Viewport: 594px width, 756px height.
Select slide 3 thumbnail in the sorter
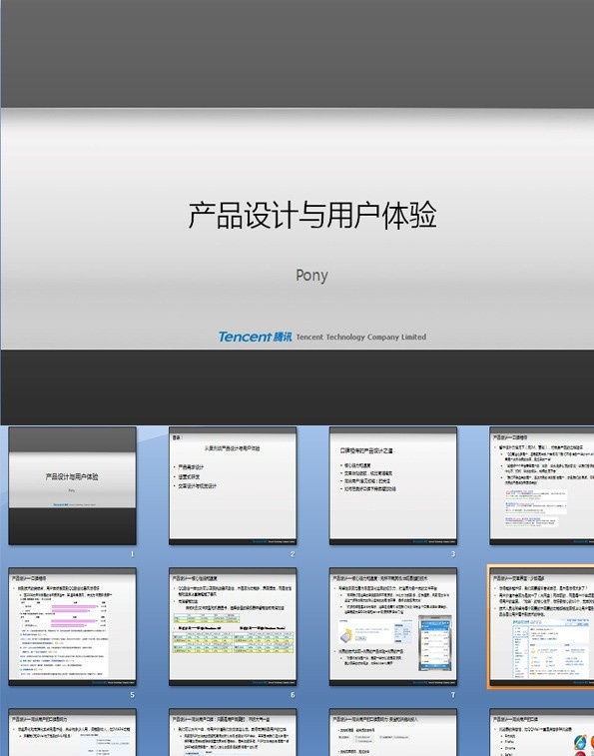(393, 486)
